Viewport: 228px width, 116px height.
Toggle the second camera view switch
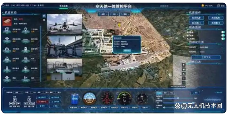coord(223,35)
